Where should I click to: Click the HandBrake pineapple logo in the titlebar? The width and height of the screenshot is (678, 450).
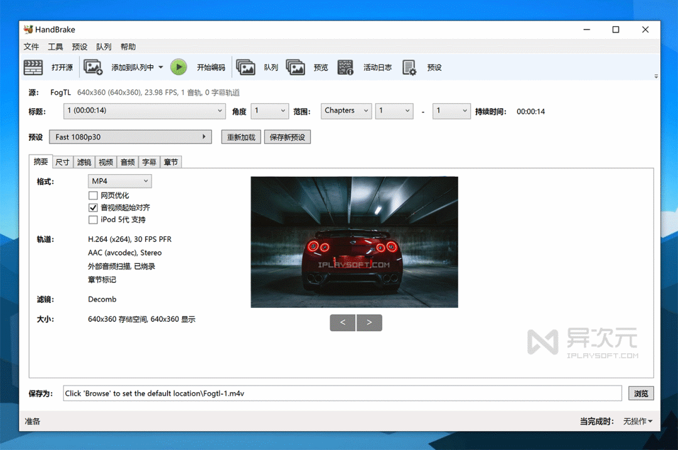pos(28,29)
